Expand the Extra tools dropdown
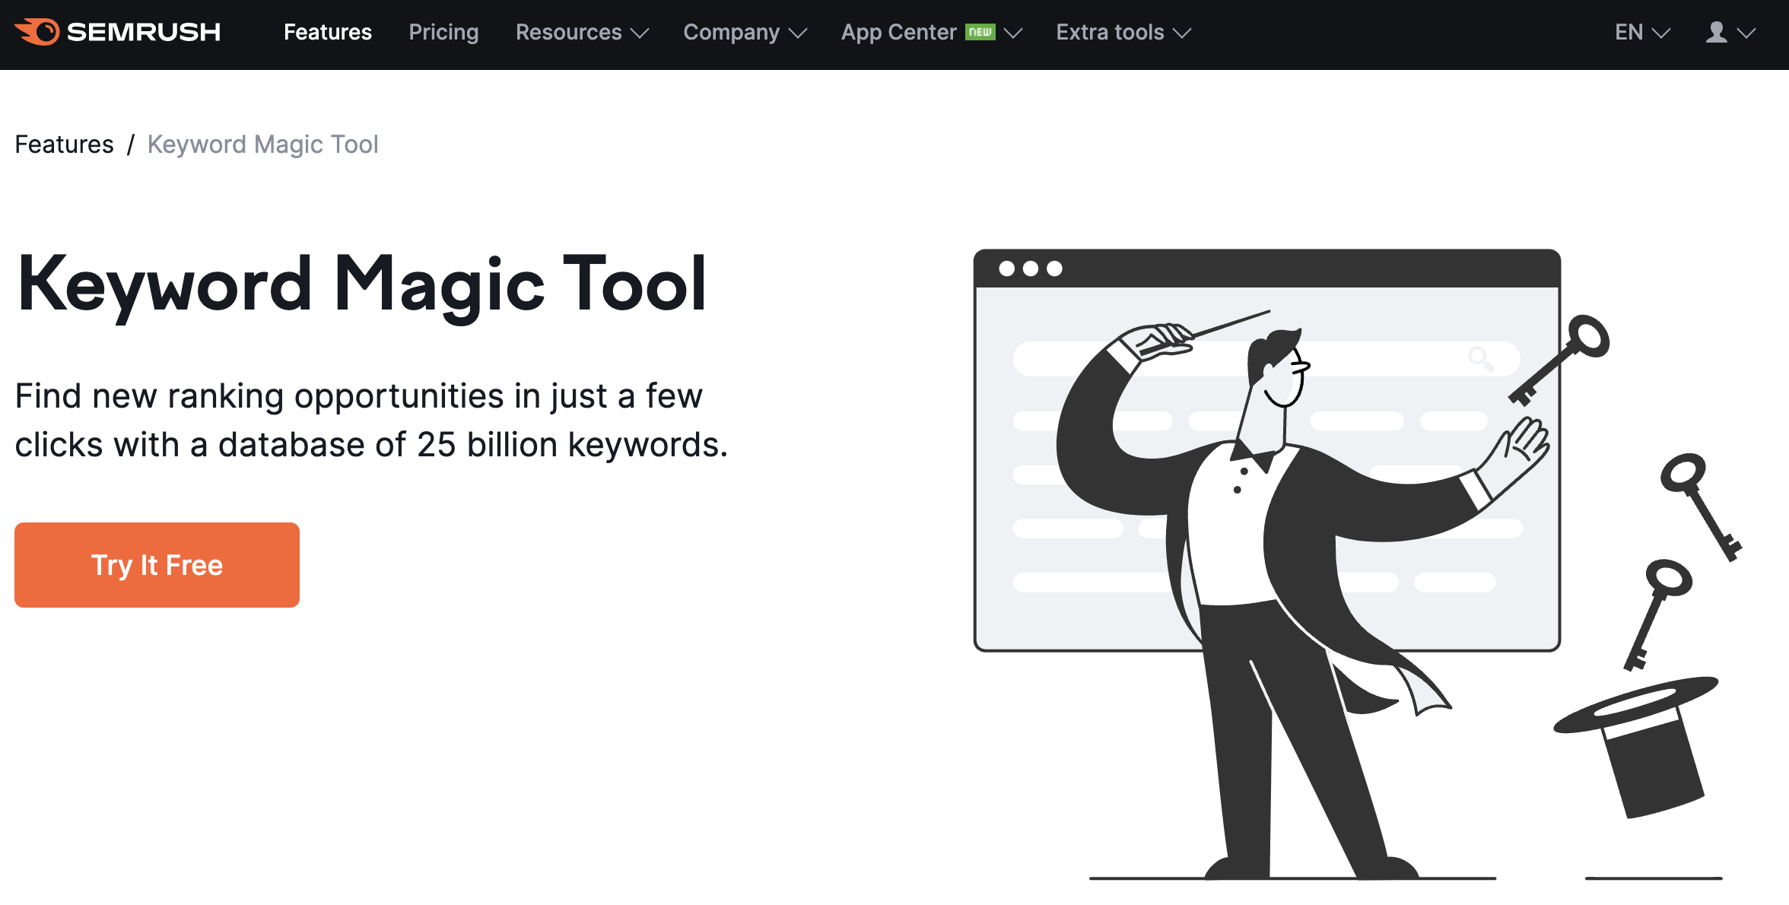Image resolution: width=1789 pixels, height=905 pixels. coord(1123,32)
